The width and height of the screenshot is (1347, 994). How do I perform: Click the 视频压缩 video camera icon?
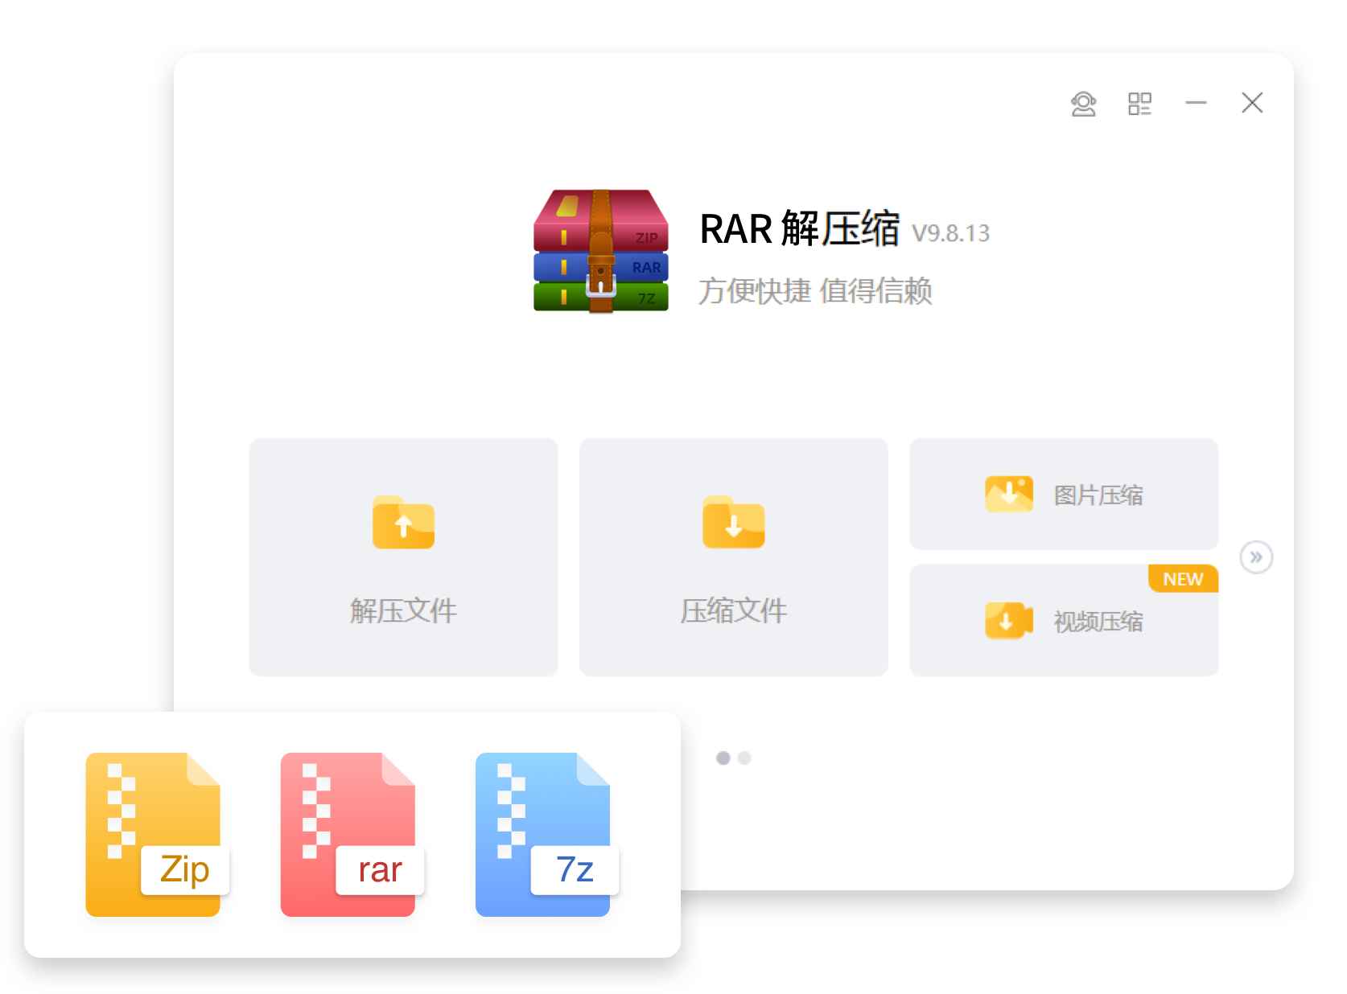[x=1008, y=620]
